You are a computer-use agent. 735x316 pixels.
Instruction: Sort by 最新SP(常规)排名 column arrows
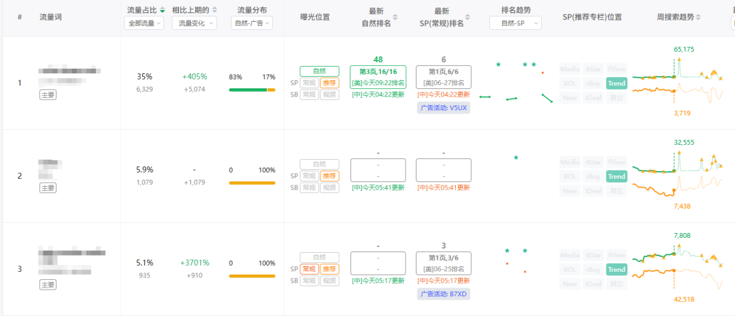[467, 17]
